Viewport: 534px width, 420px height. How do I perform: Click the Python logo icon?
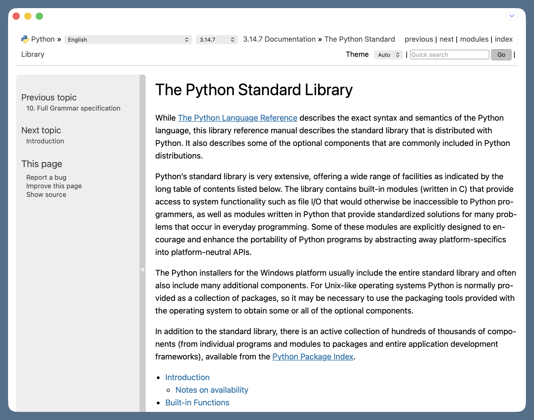pyautogui.click(x=25, y=39)
